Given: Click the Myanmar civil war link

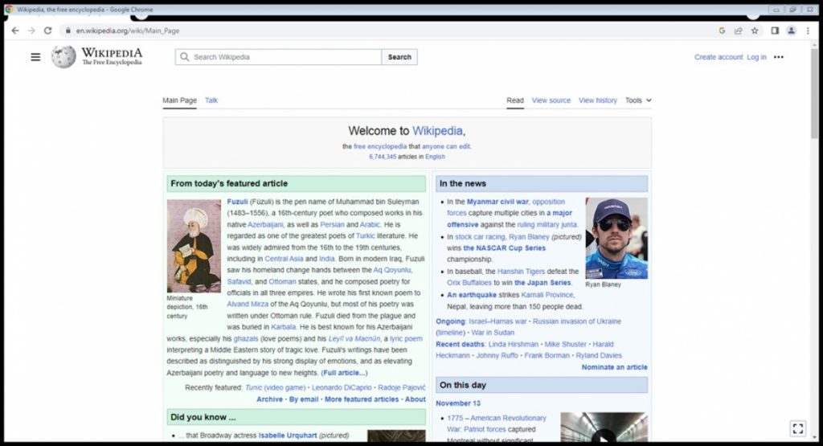Looking at the screenshot, I should pyautogui.click(x=497, y=202).
